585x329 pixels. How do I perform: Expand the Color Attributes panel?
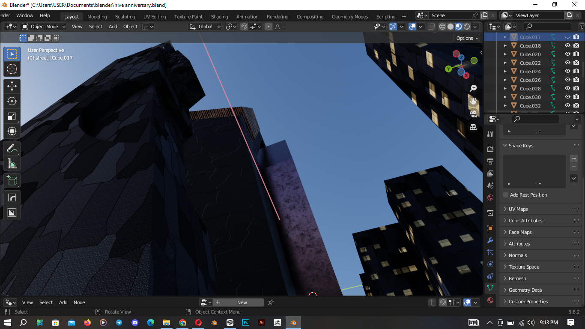[540, 221]
